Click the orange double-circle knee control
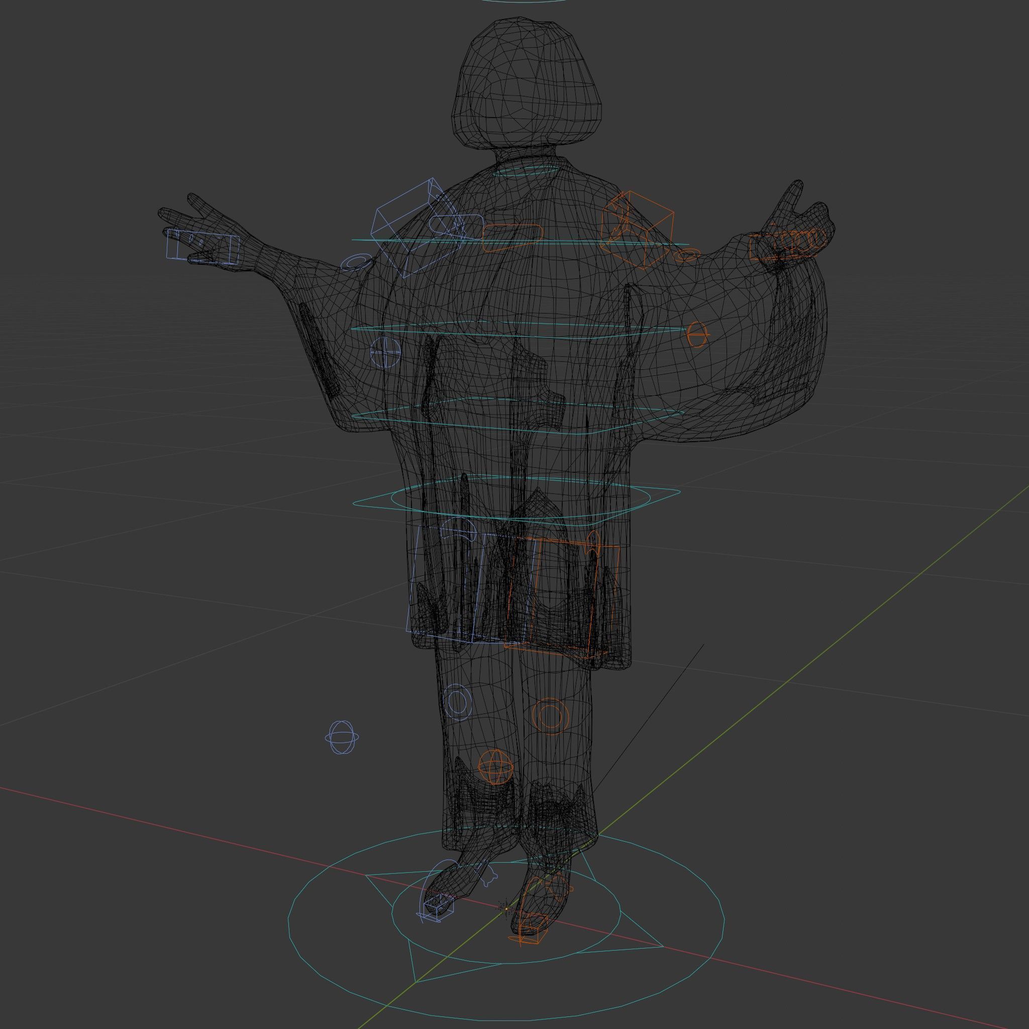1029x1029 pixels. (551, 715)
